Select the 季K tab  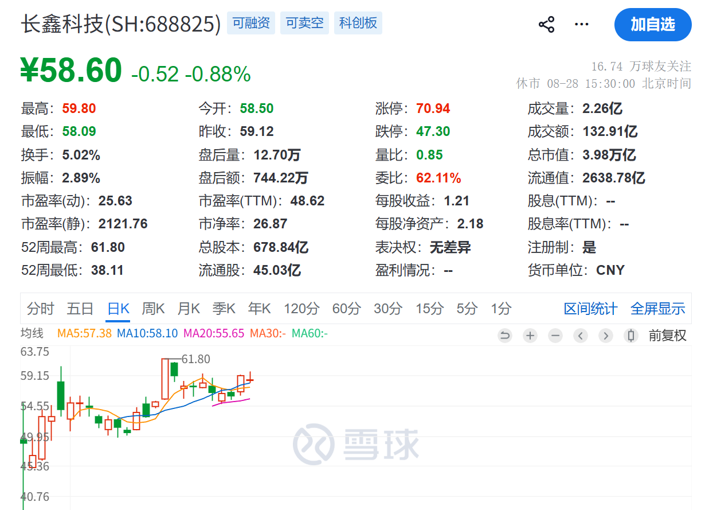[x=224, y=309]
